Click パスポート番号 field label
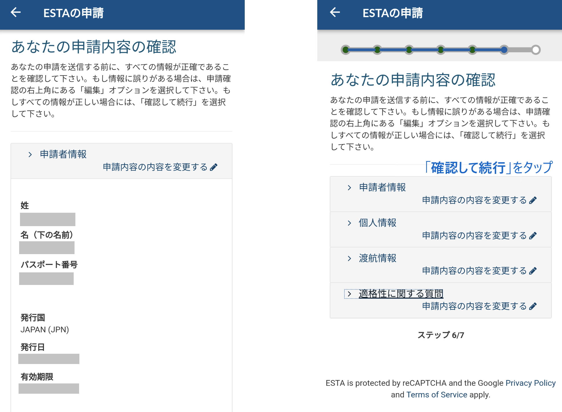 pos(49,264)
